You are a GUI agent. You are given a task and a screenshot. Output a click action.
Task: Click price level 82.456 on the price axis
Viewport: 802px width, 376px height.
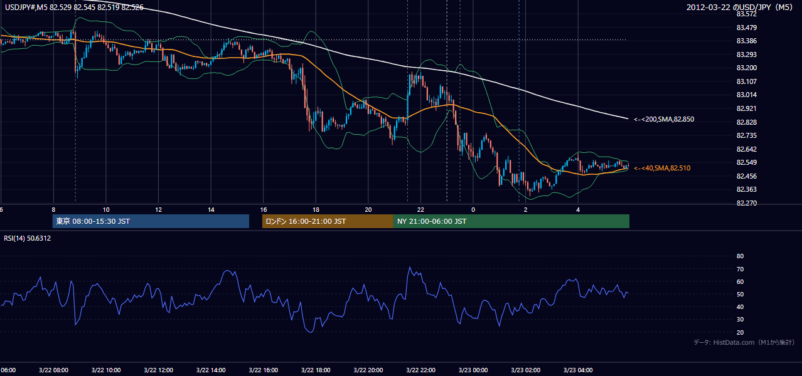(x=746, y=176)
